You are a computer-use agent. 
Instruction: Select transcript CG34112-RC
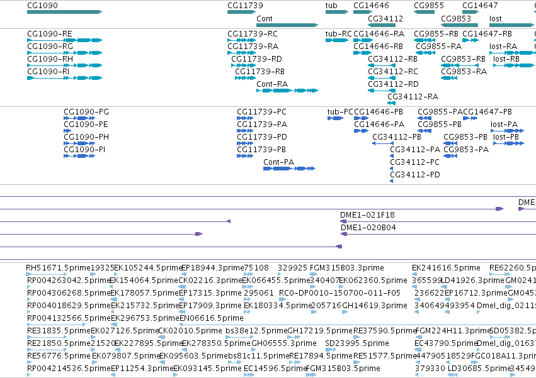point(382,78)
